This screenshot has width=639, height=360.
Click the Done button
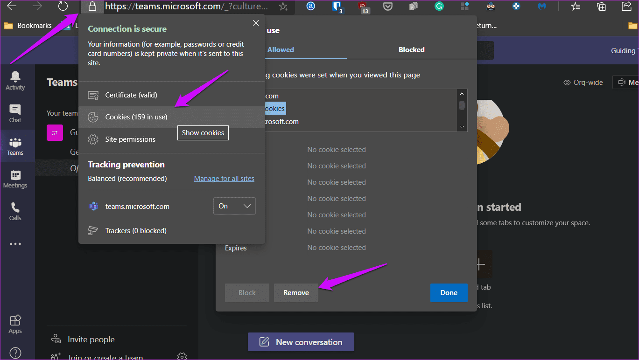point(449,293)
